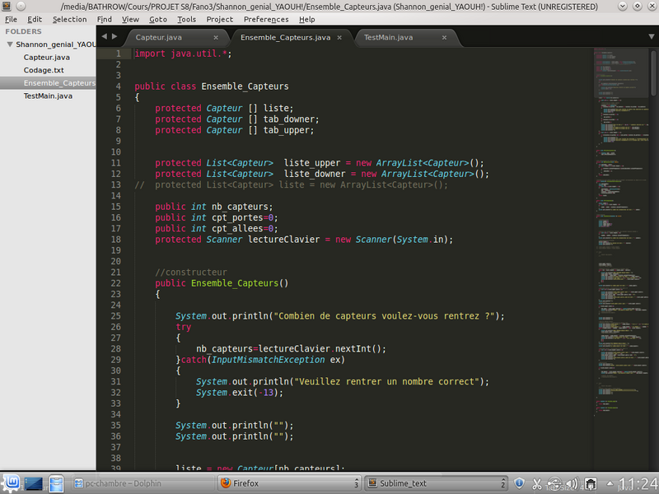
Task: Open Codage.txt from the sidebar
Action: 44,70
